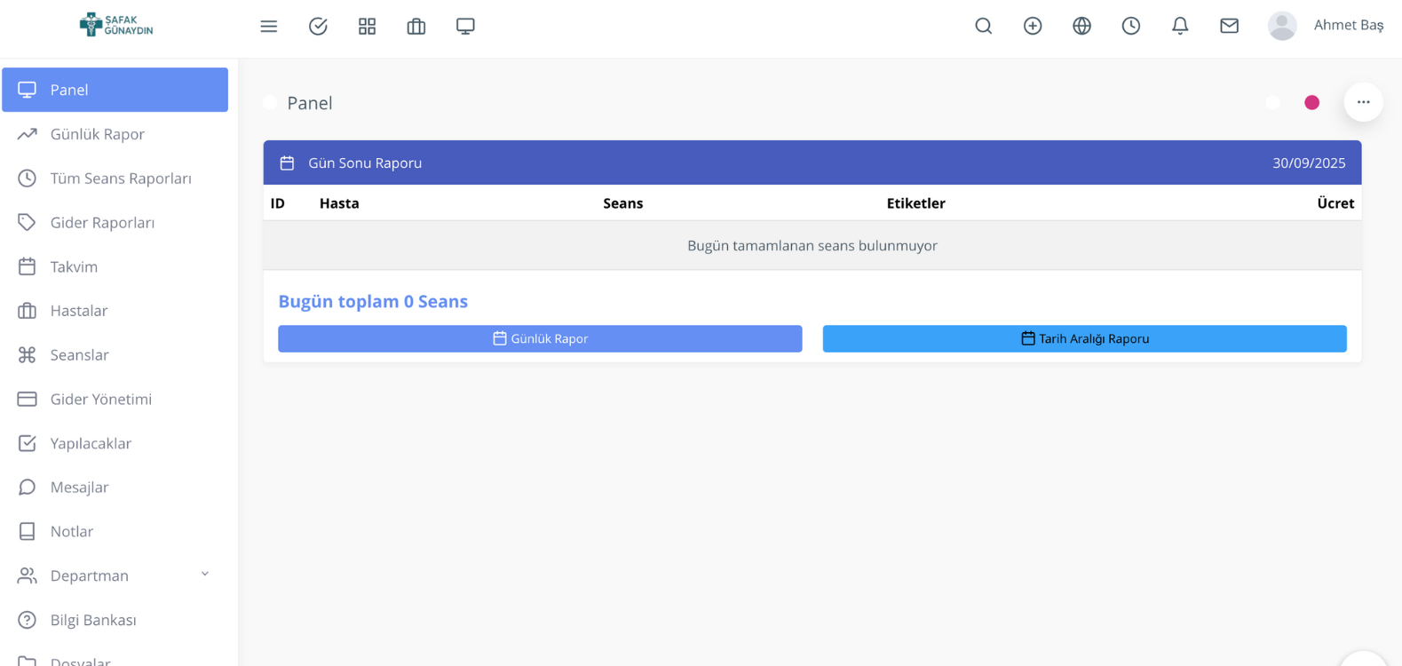Go to Günlük Rapor in sidebar

click(x=97, y=134)
